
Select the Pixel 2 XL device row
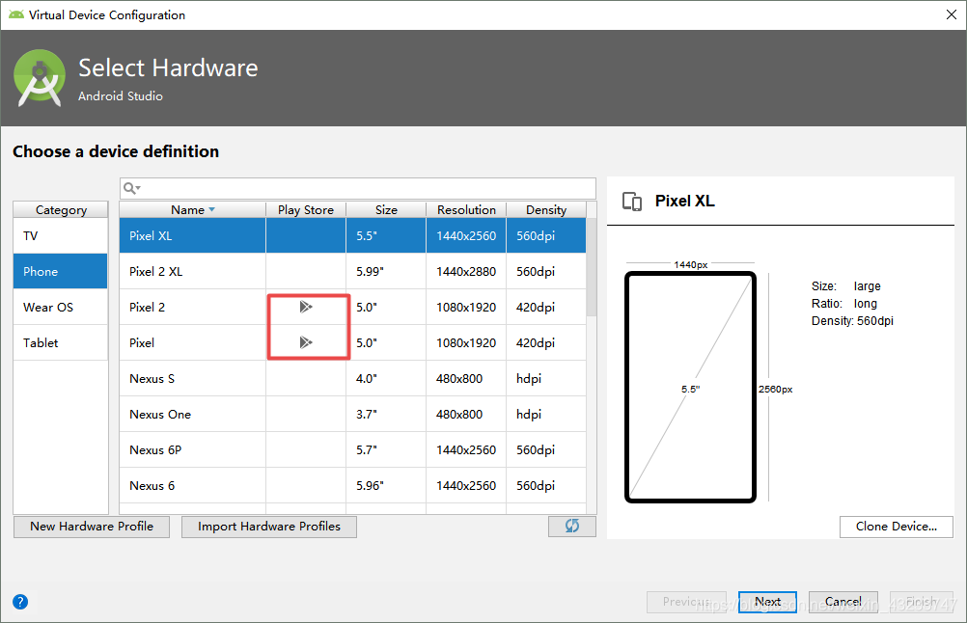[353, 271]
